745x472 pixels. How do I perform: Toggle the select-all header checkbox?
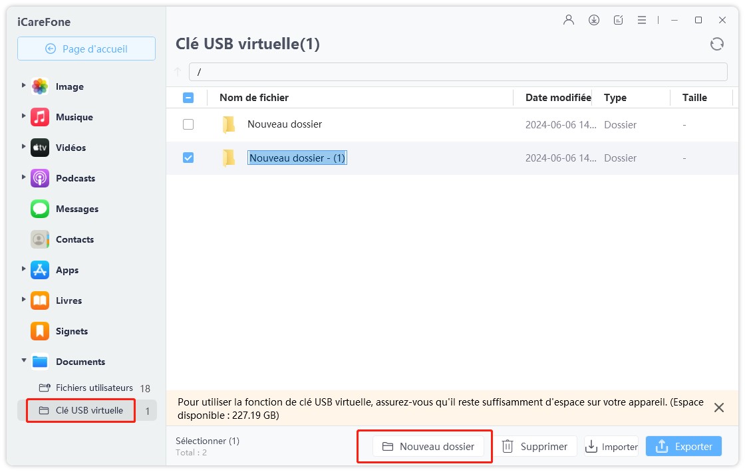[x=188, y=98]
